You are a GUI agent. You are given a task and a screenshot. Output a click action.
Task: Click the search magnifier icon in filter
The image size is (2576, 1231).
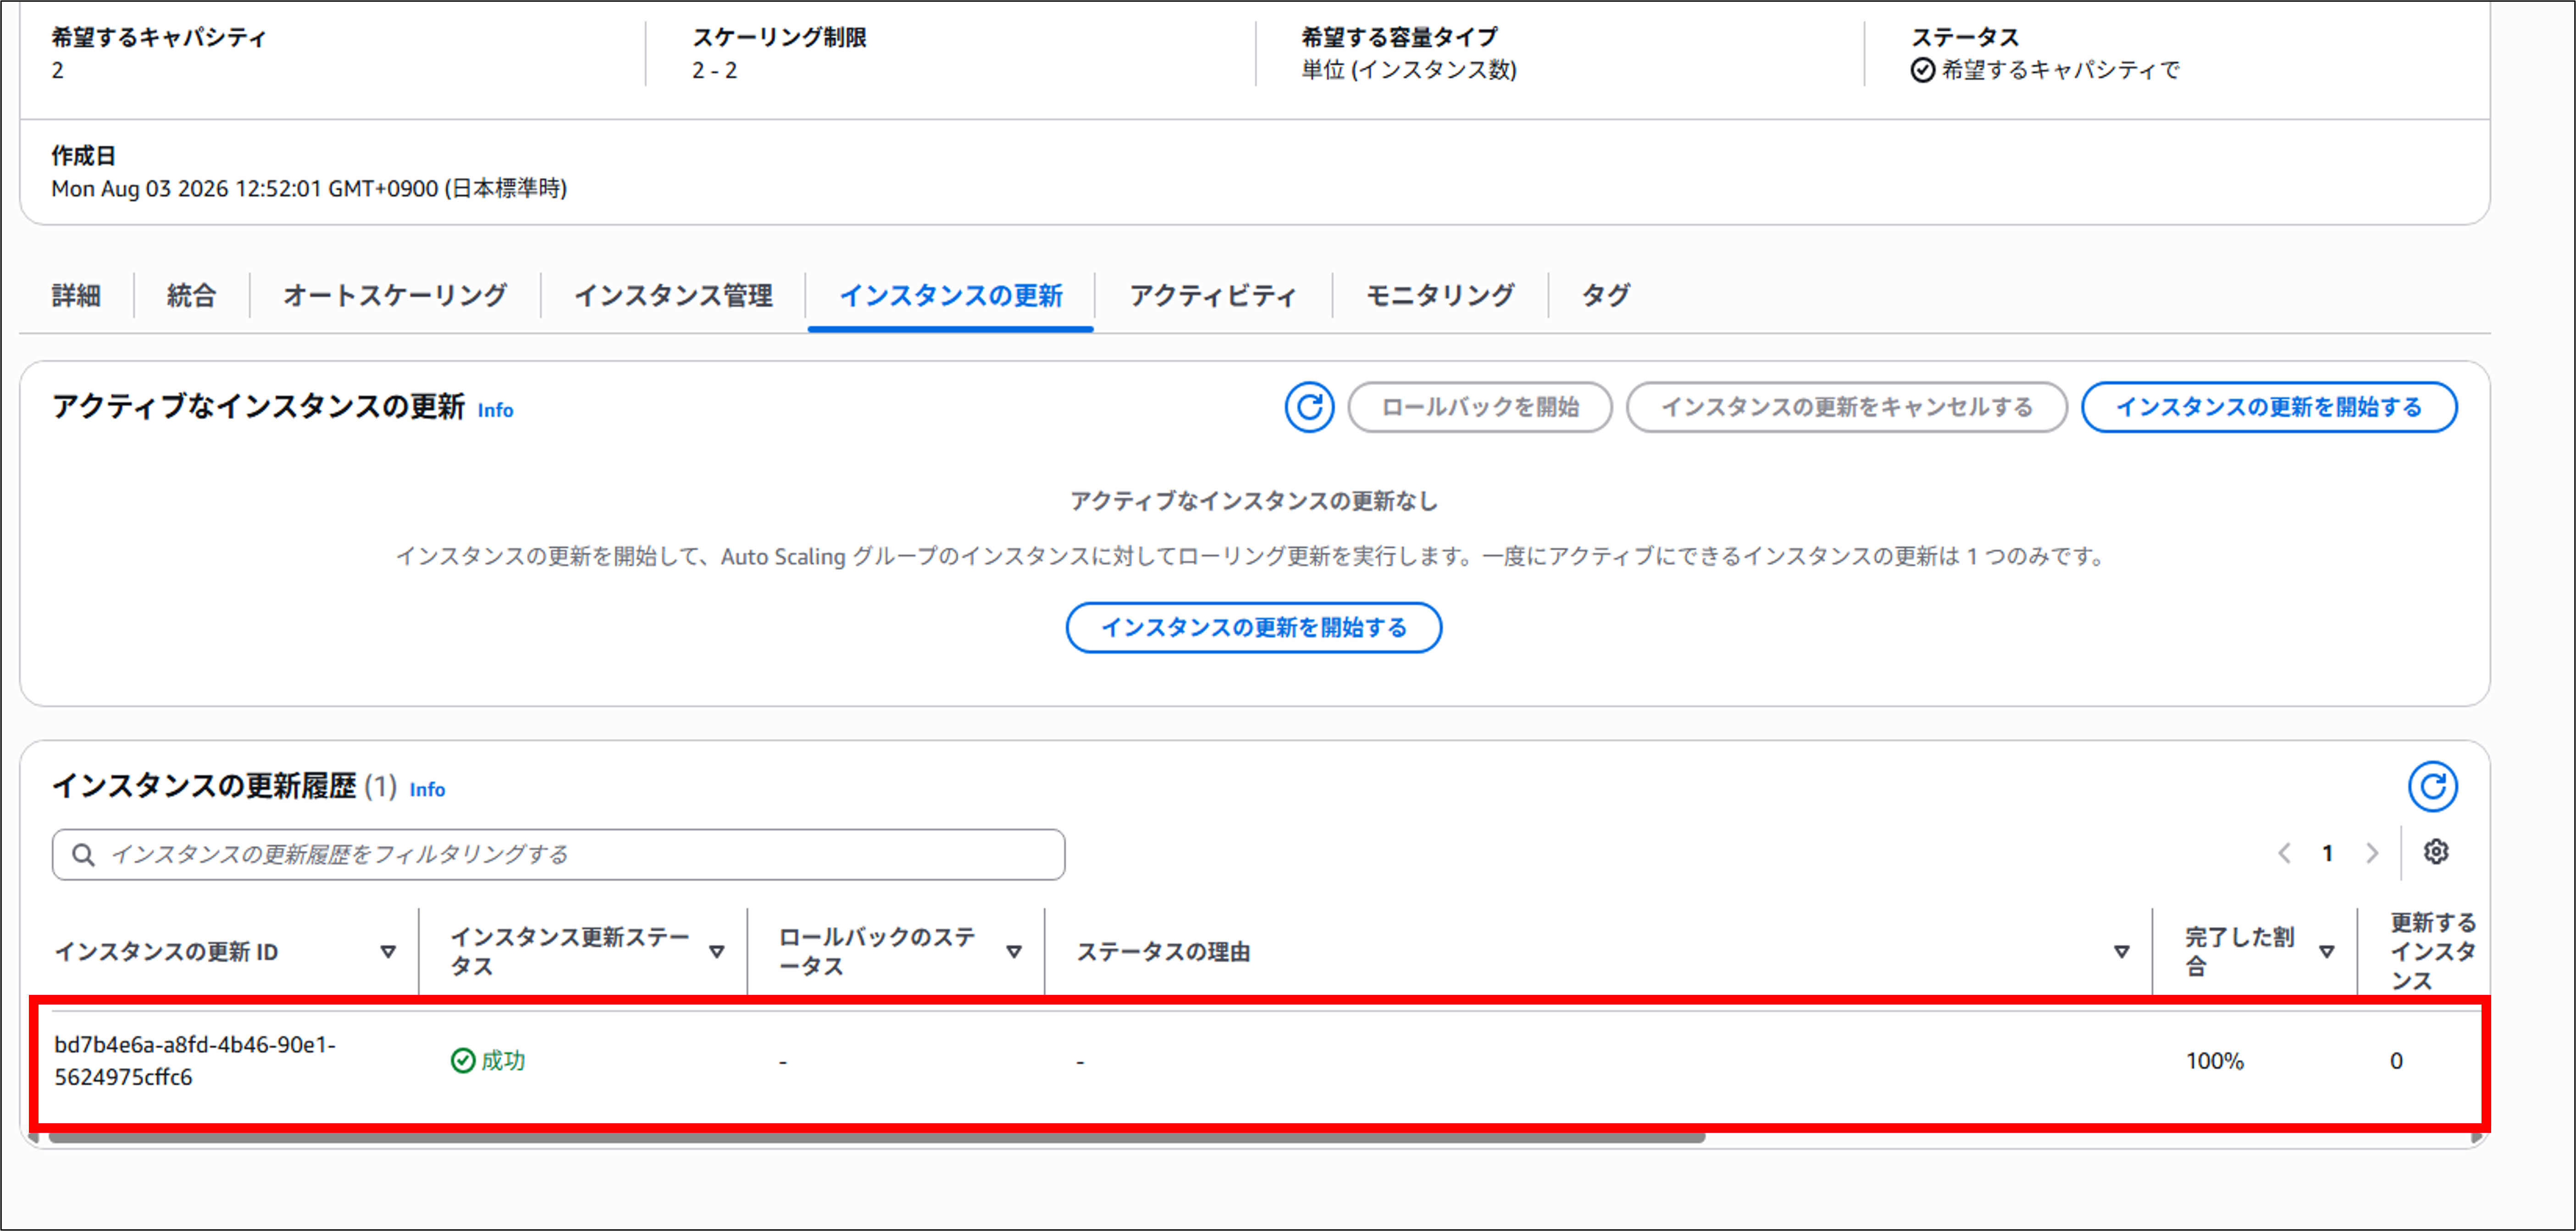pos(84,854)
